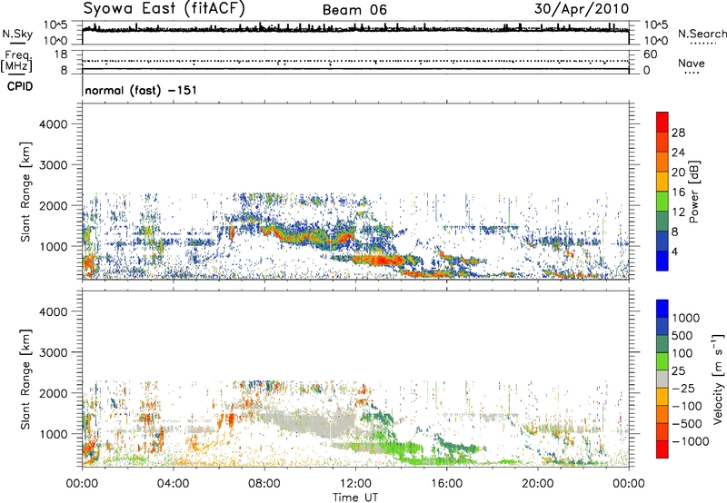
Task: Click the '3000' tick on the velocity panel
Action: 54,352
